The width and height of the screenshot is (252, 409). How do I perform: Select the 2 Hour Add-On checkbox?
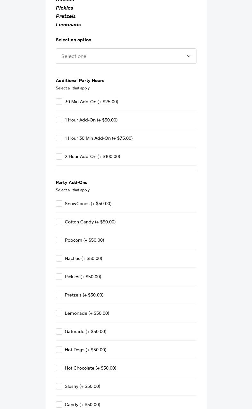[x=59, y=156]
